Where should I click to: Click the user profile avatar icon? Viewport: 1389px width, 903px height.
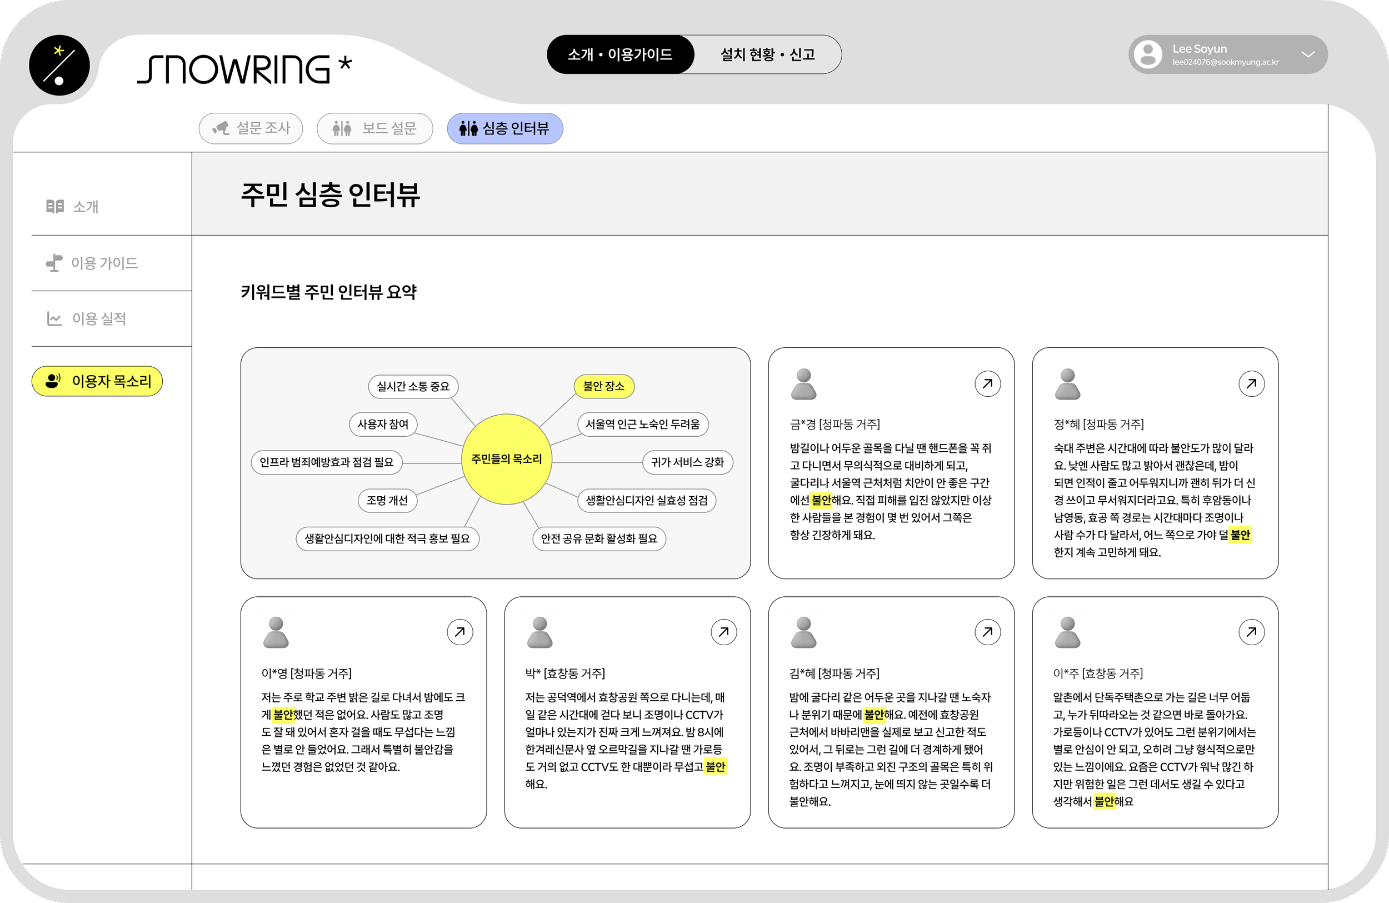click(x=1147, y=54)
